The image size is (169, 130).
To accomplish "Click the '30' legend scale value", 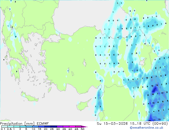I will [58, 129].
